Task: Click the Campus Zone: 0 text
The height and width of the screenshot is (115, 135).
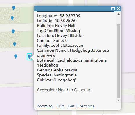Action: tap(52, 40)
